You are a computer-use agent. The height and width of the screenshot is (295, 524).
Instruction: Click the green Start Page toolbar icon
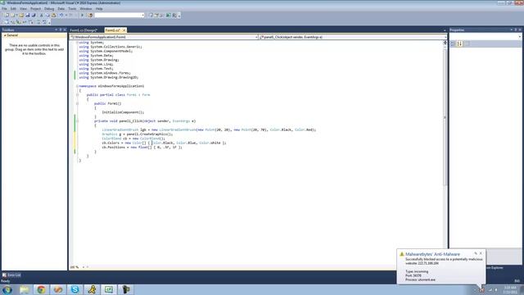click(x=168, y=15)
